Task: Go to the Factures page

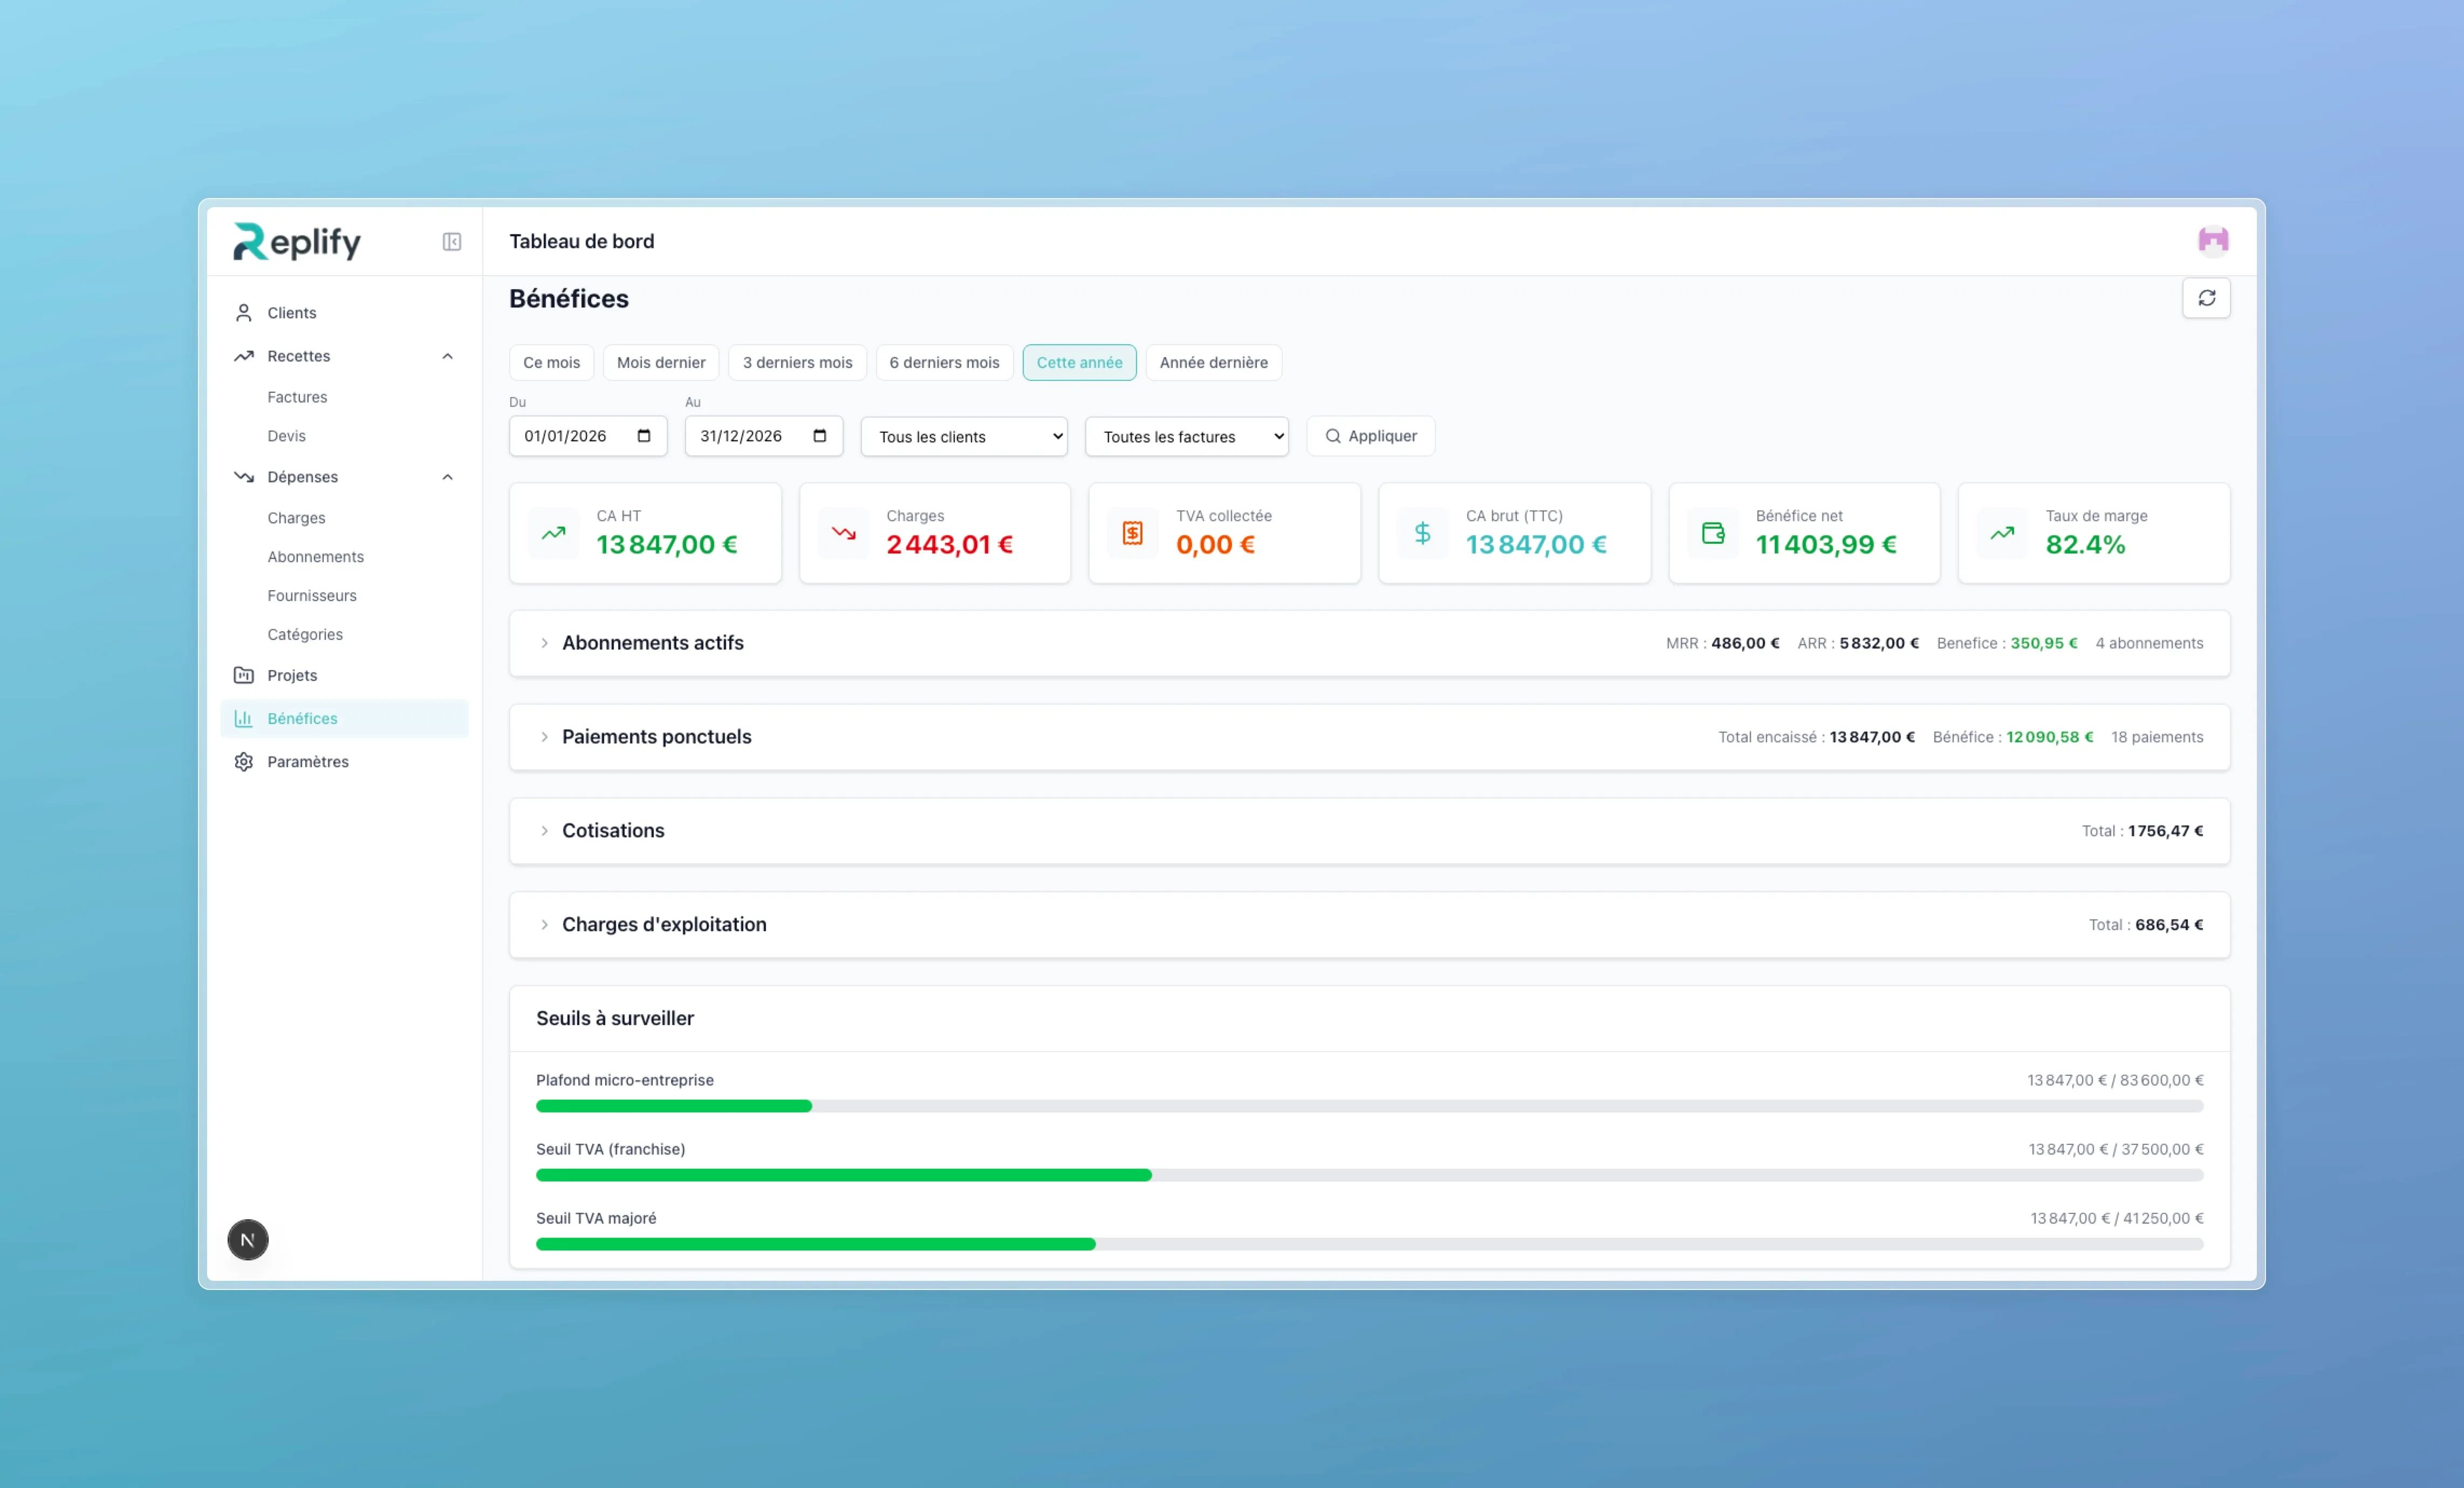Action: point(297,396)
